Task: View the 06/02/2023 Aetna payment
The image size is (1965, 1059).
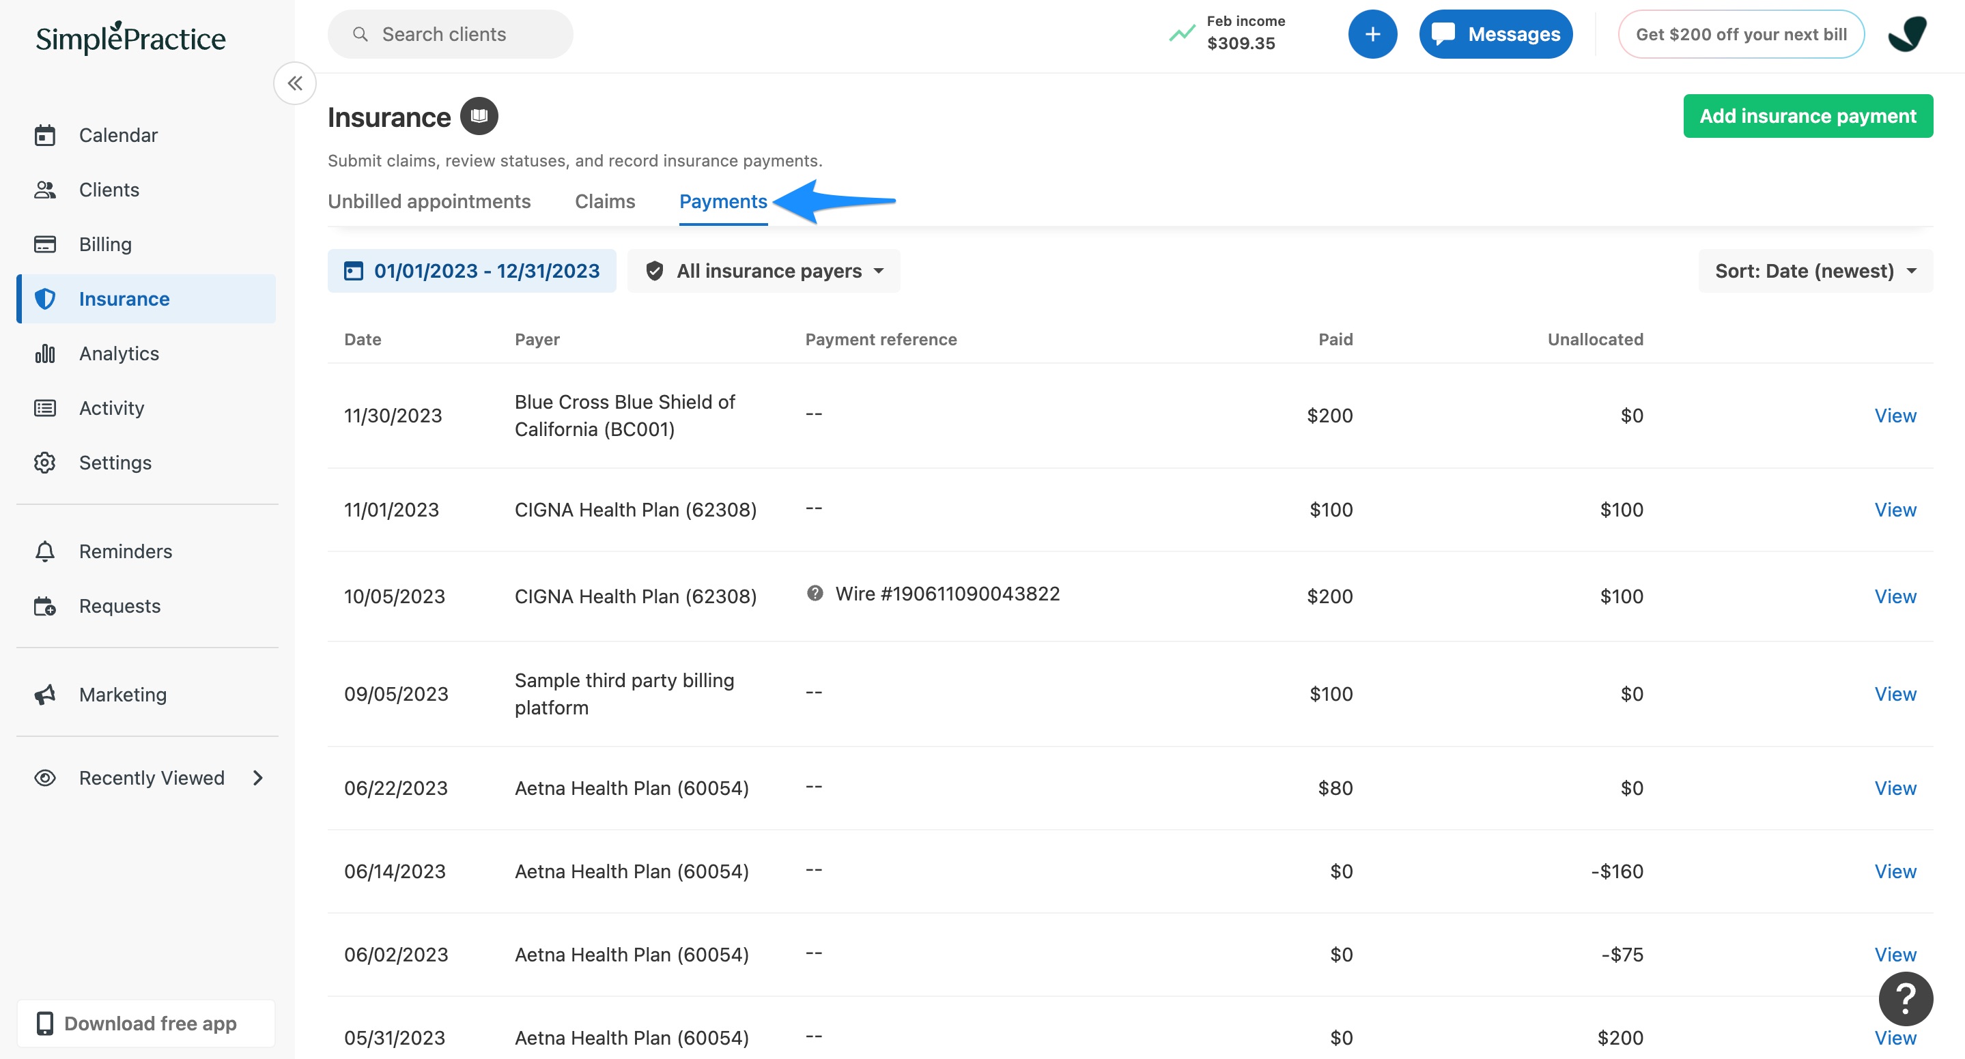Action: (x=1895, y=955)
